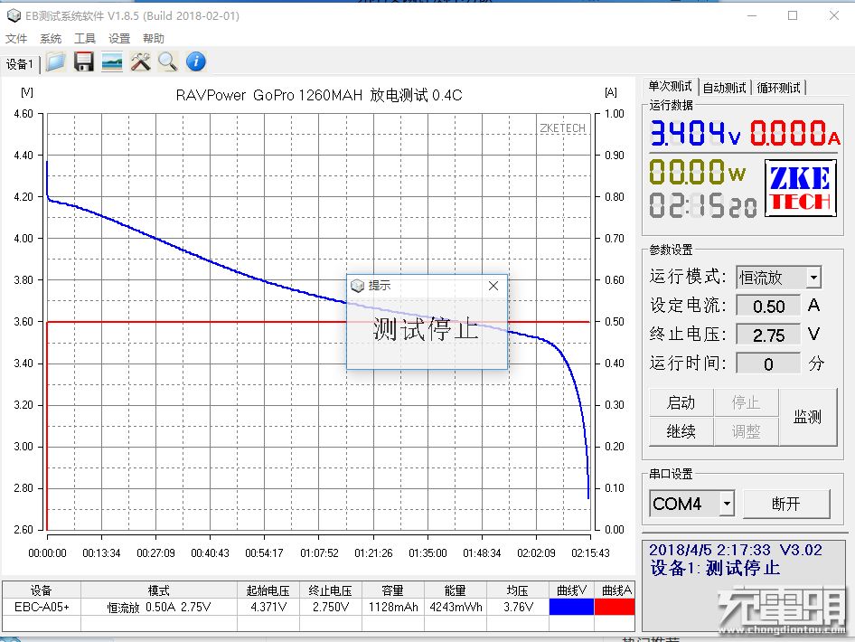Click the elapsed time display 02:15 20

click(703, 205)
